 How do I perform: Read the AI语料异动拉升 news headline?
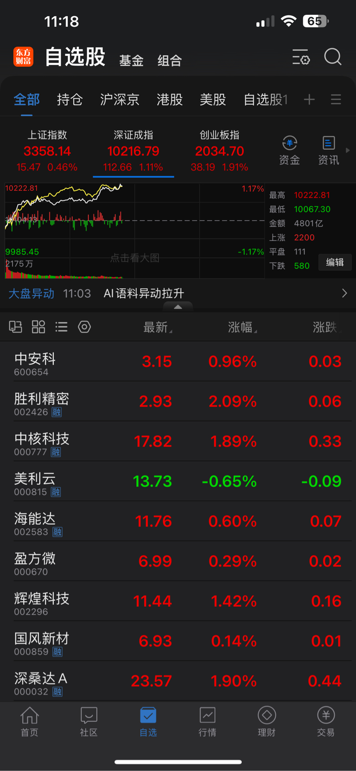[144, 293]
